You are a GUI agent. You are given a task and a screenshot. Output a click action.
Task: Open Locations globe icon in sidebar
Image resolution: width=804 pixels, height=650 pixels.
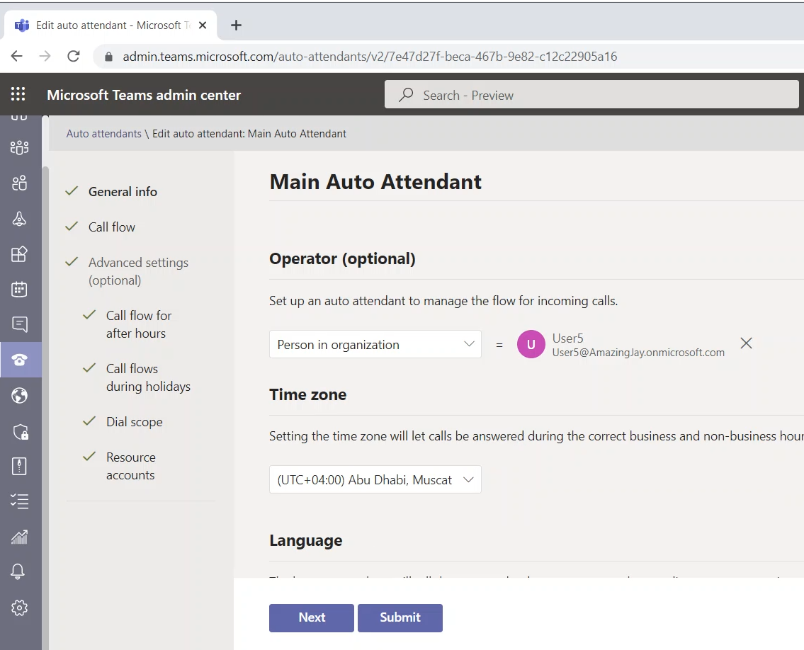click(19, 395)
